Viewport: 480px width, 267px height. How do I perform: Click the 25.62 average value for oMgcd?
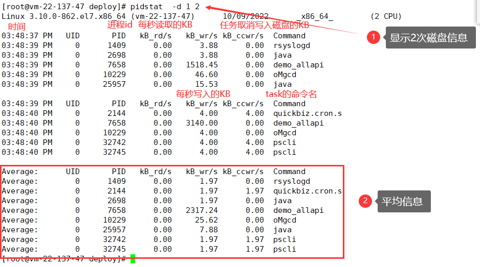(206, 220)
